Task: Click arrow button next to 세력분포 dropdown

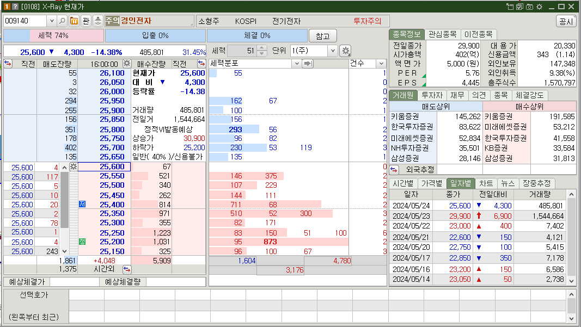Action: (x=308, y=64)
